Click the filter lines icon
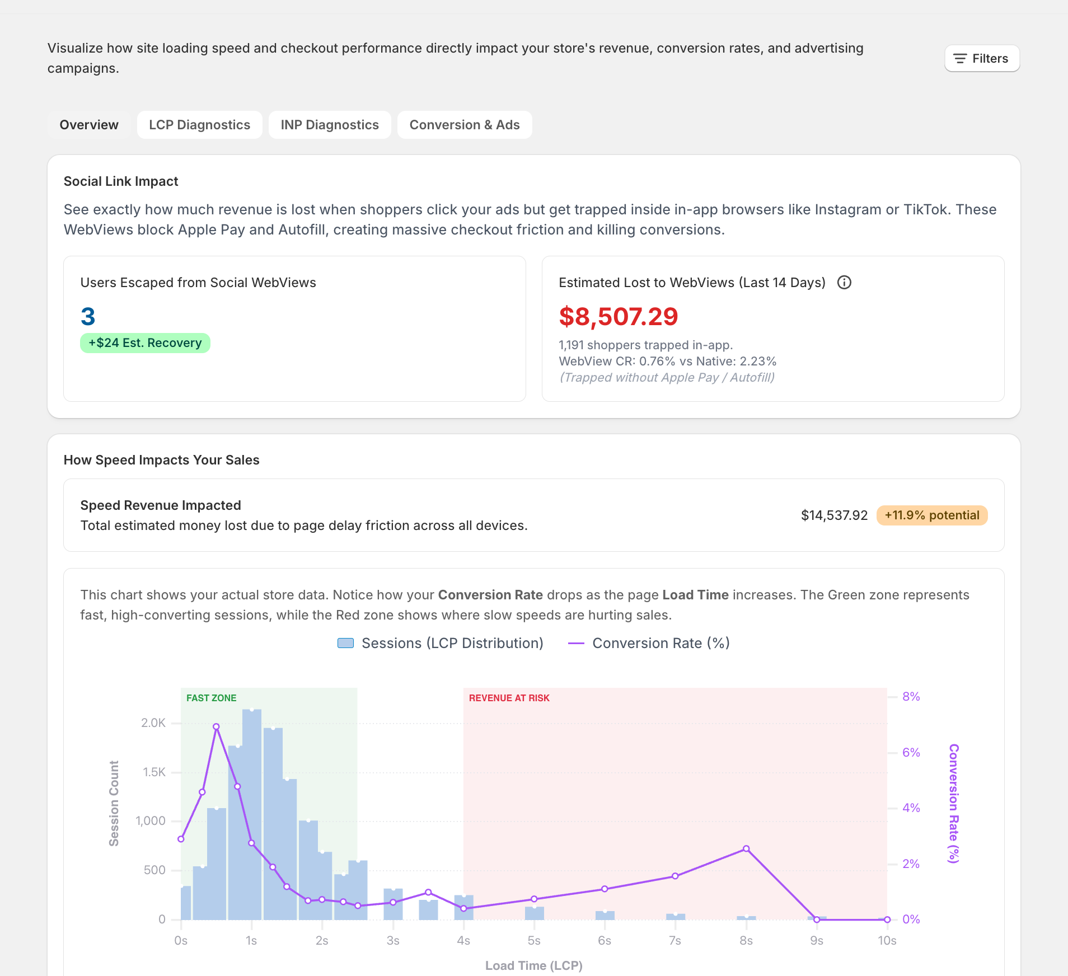 click(x=960, y=58)
